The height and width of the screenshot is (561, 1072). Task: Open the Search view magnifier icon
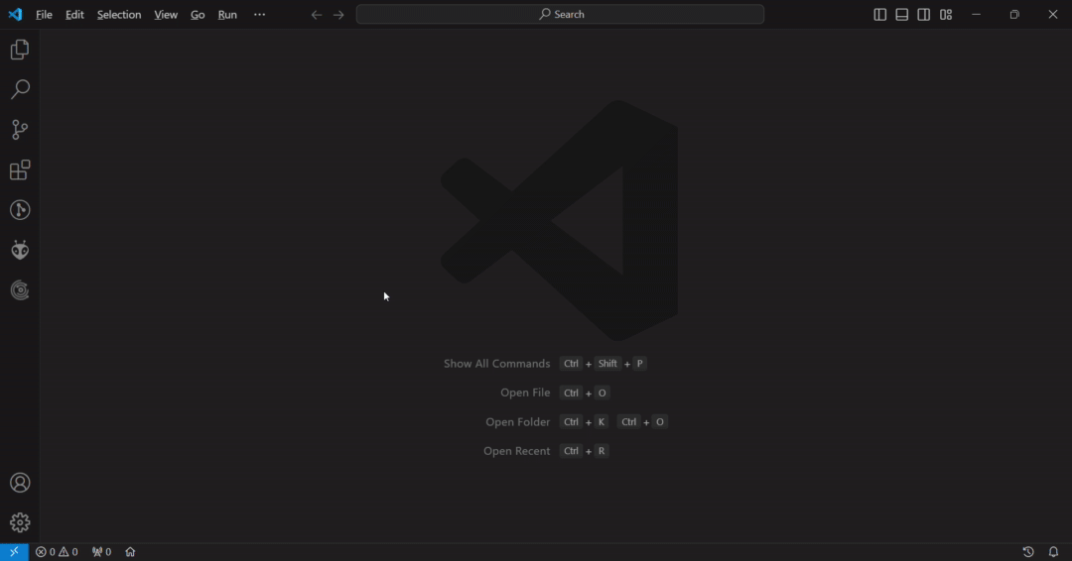pos(20,90)
